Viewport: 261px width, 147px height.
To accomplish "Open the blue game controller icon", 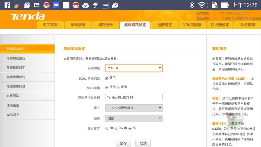I will [56, 5].
